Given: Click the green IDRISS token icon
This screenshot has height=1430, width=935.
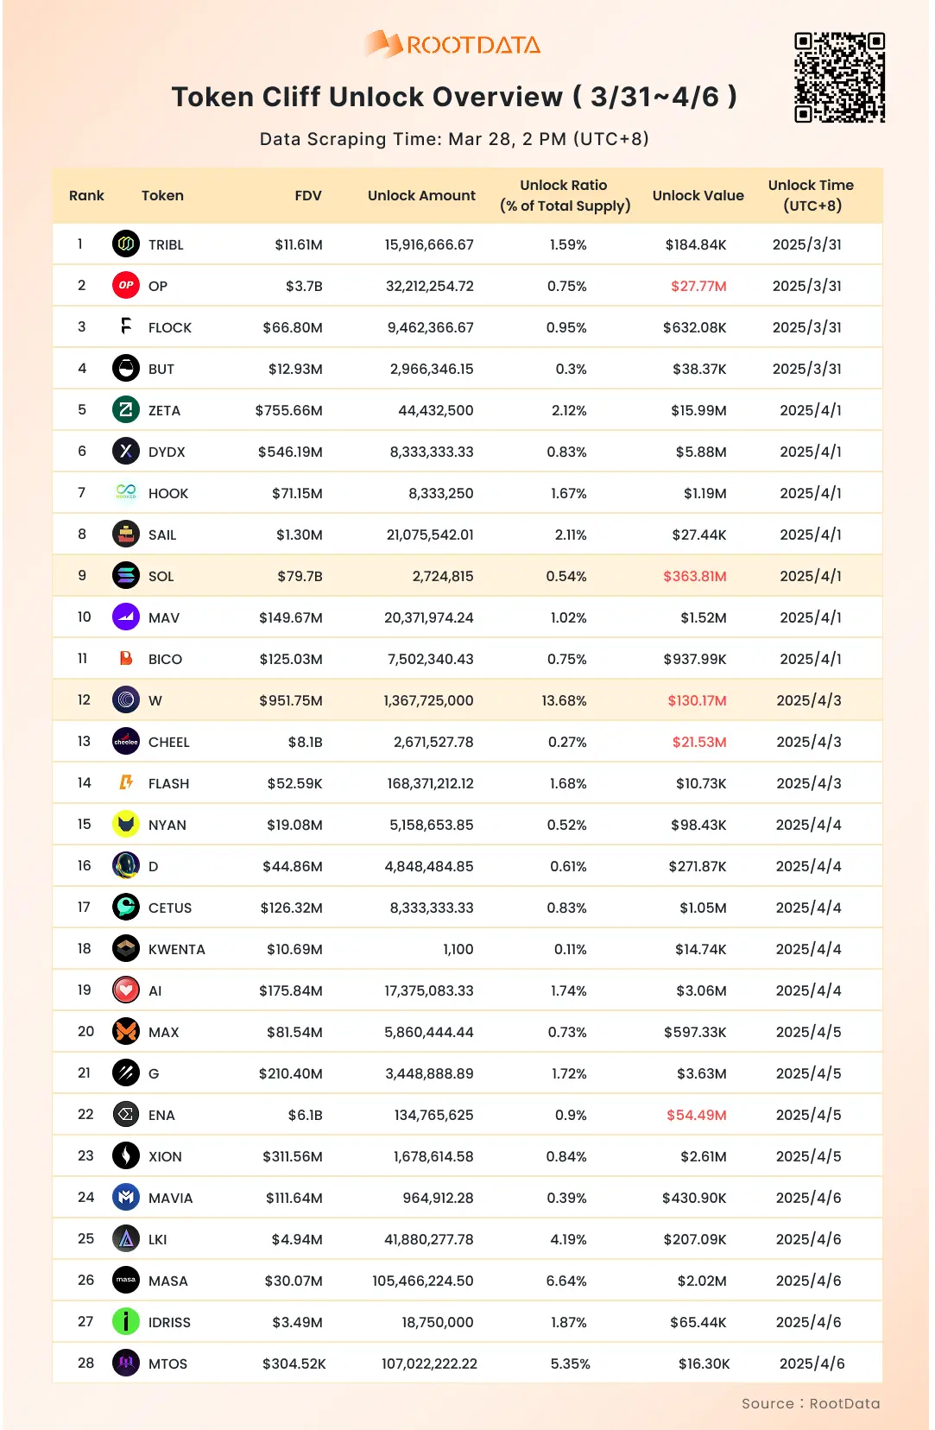Looking at the screenshot, I should pyautogui.click(x=126, y=1322).
